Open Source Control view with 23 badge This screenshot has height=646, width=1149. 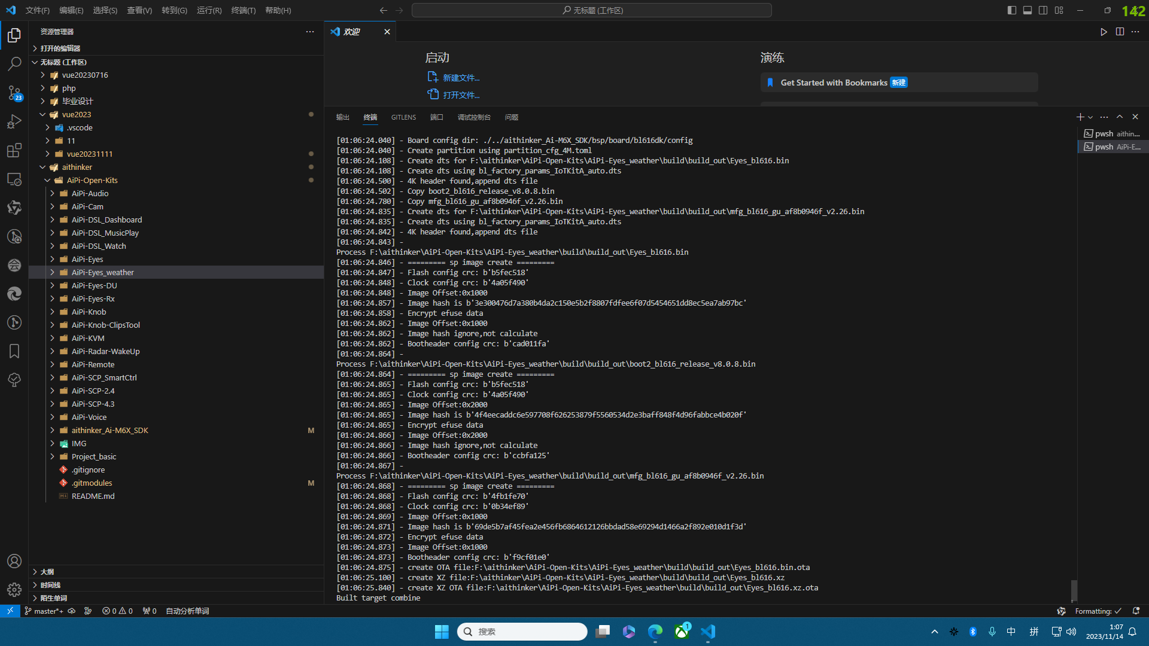(14, 93)
